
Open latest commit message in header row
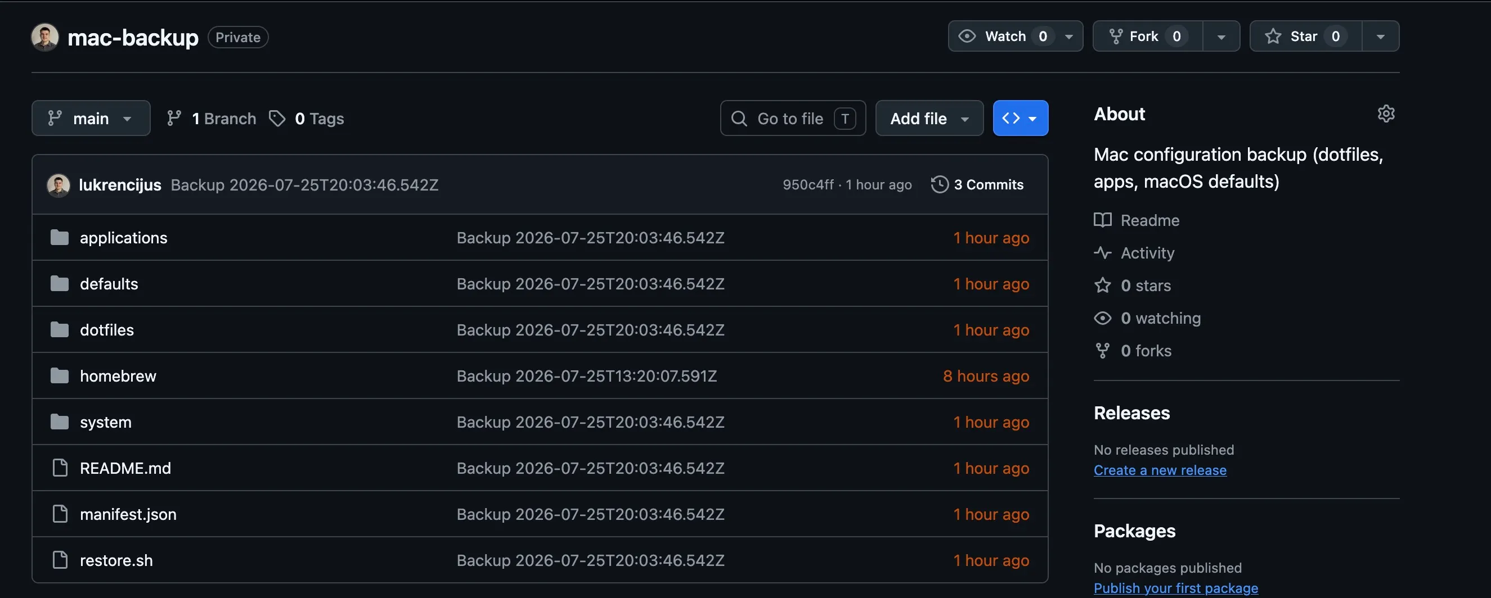coord(304,185)
